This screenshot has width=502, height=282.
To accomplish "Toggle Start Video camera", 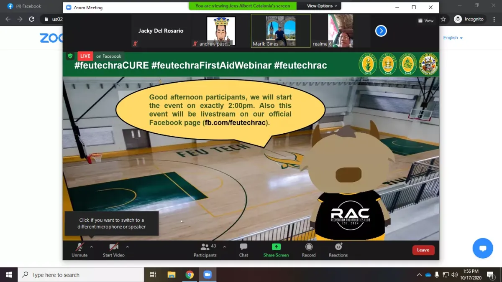I will coord(113,250).
